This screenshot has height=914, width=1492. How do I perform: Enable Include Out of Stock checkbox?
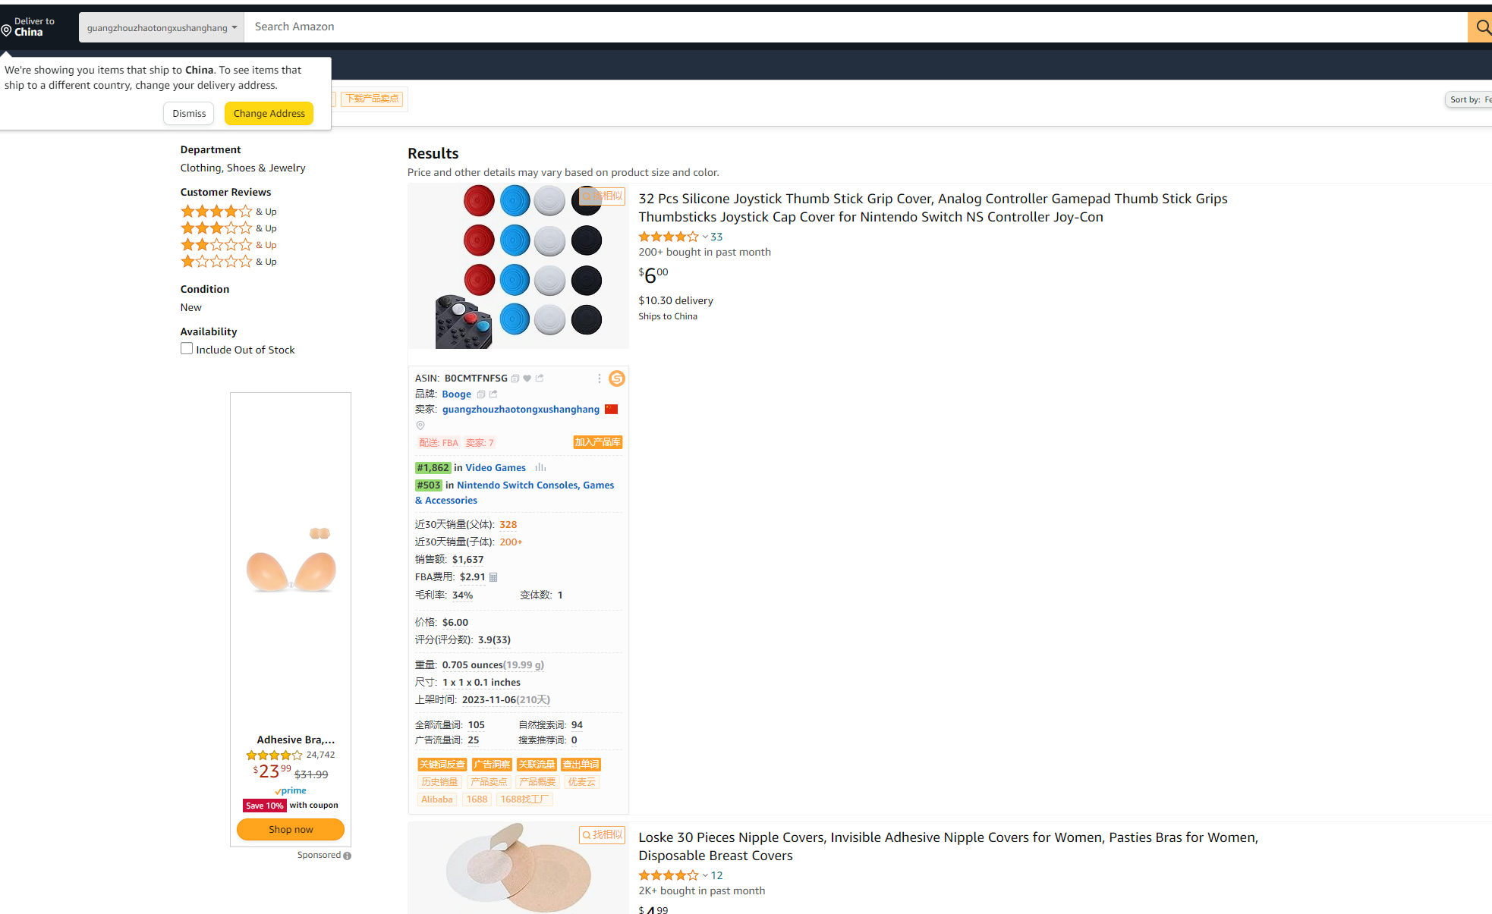pos(187,349)
